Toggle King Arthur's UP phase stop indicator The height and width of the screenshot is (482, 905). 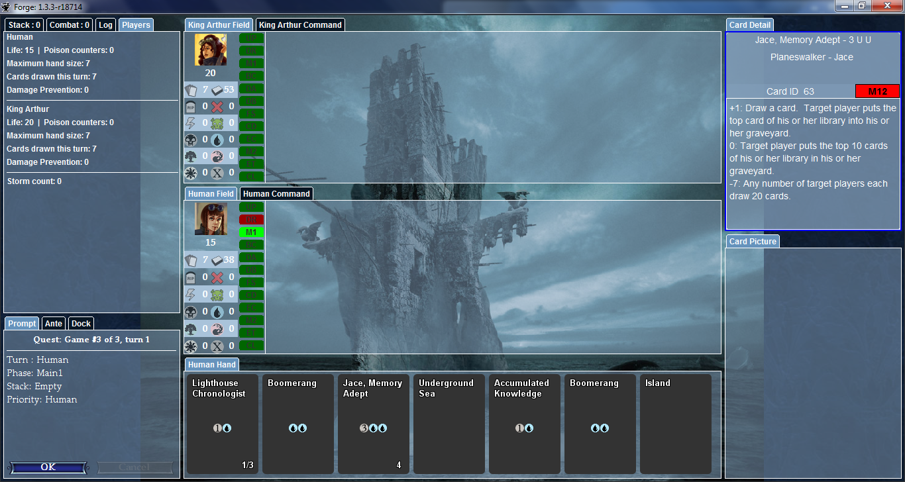coord(251,38)
